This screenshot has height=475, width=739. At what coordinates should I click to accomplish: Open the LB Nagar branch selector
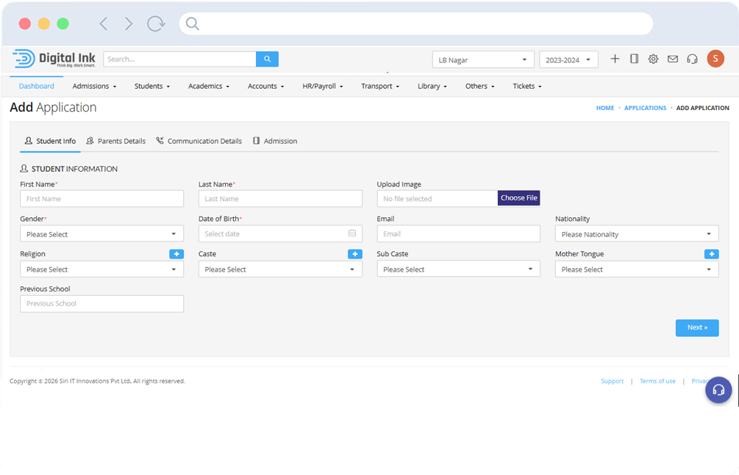482,60
